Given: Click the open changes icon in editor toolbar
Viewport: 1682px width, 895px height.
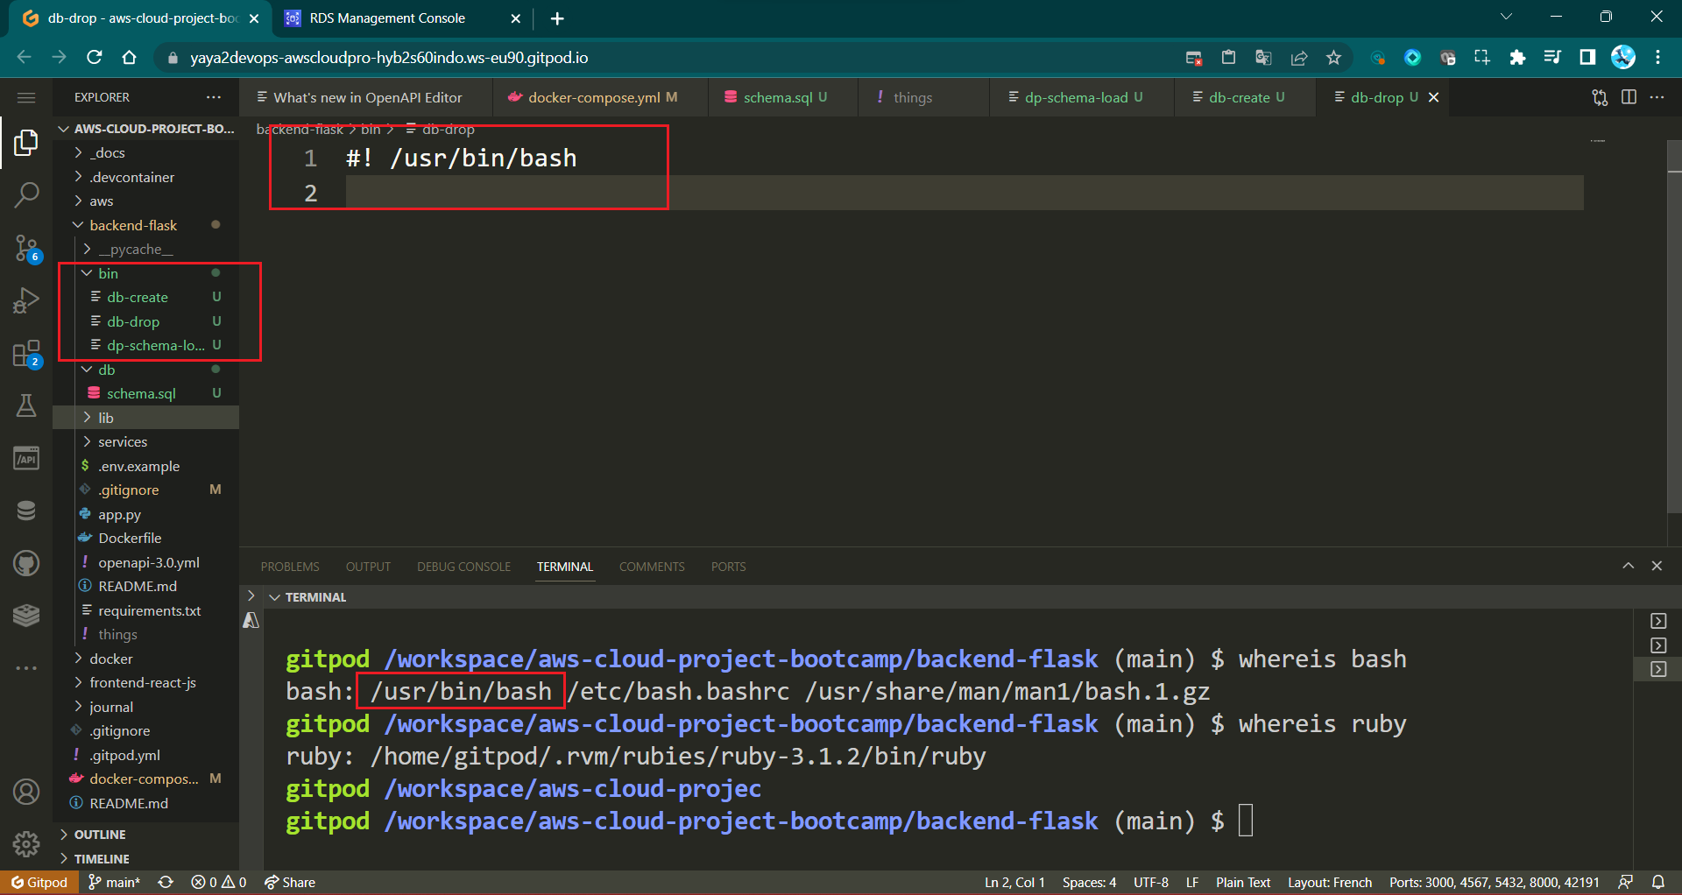Looking at the screenshot, I should [x=1600, y=97].
